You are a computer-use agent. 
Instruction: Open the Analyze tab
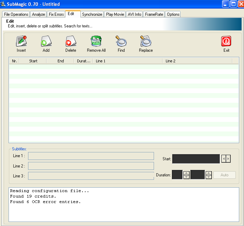[x=38, y=14]
